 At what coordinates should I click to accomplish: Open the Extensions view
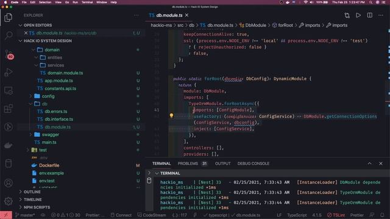pos(8,109)
